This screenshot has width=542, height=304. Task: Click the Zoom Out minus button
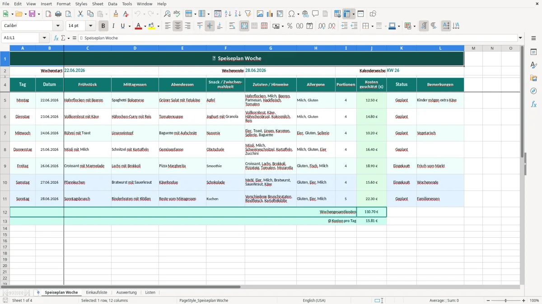487,300
